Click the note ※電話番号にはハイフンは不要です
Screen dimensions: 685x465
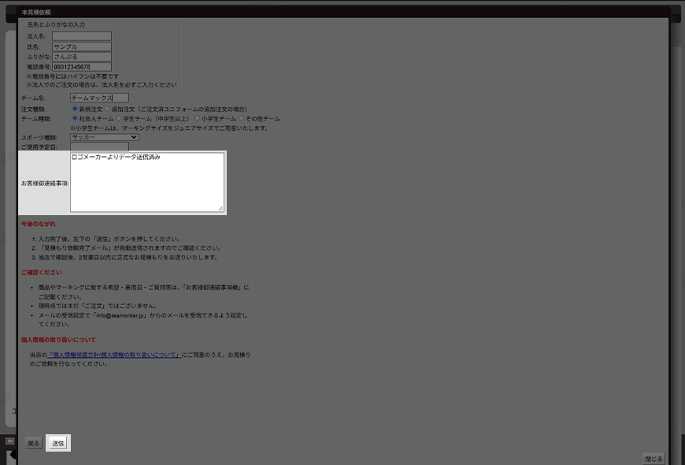(x=72, y=76)
